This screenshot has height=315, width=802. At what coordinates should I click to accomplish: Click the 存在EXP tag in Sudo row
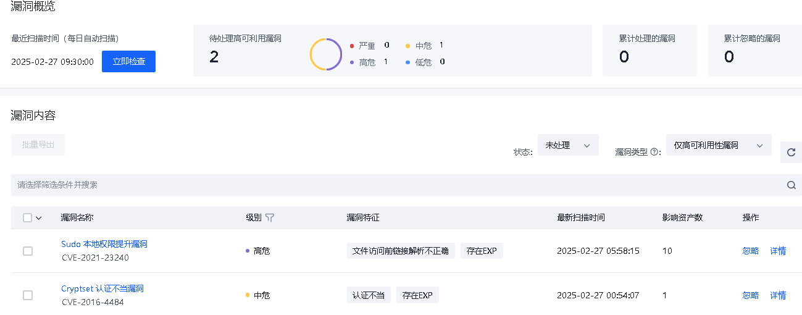pyautogui.click(x=482, y=251)
